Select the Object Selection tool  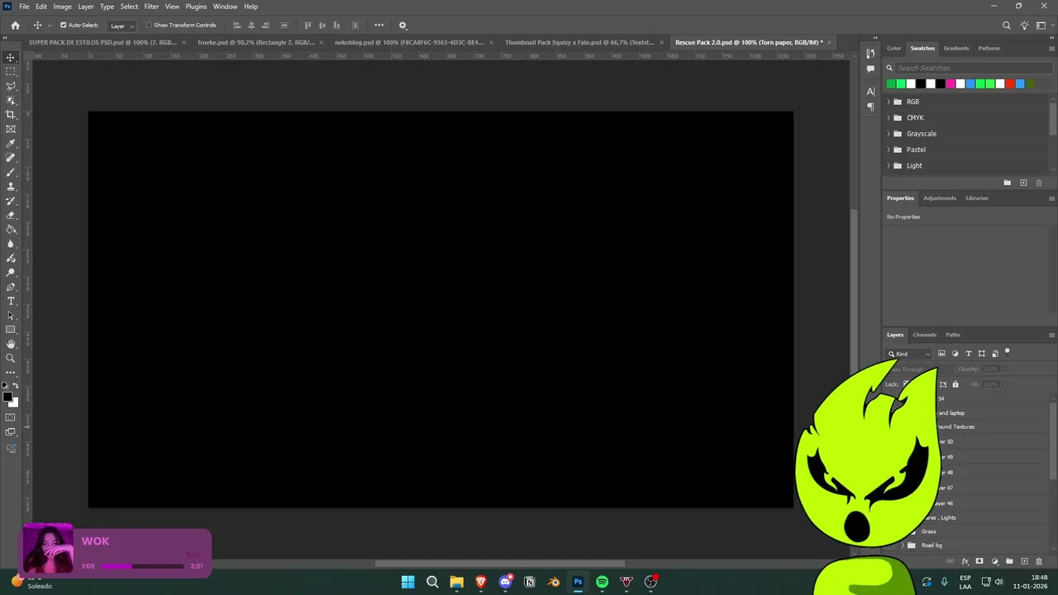[x=11, y=100]
